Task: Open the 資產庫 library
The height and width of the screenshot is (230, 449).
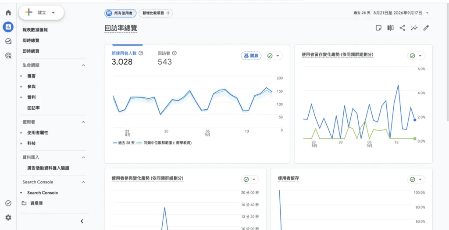Action: coord(37,203)
